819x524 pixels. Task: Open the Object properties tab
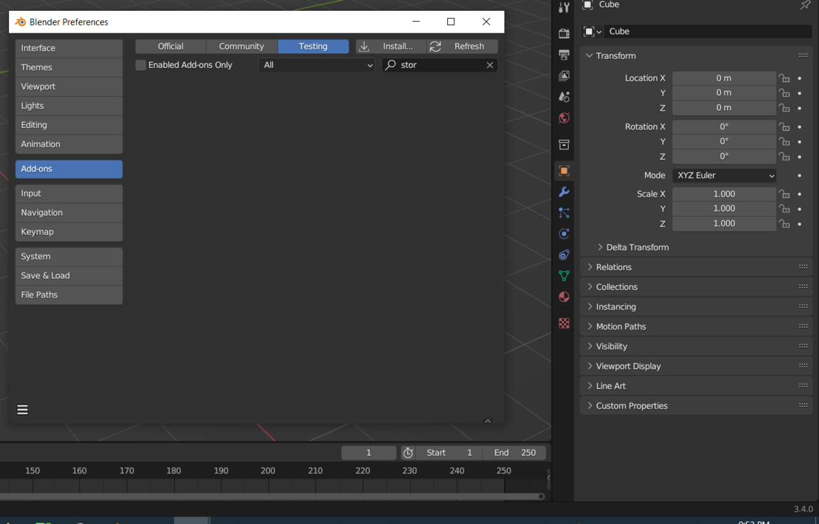(564, 171)
